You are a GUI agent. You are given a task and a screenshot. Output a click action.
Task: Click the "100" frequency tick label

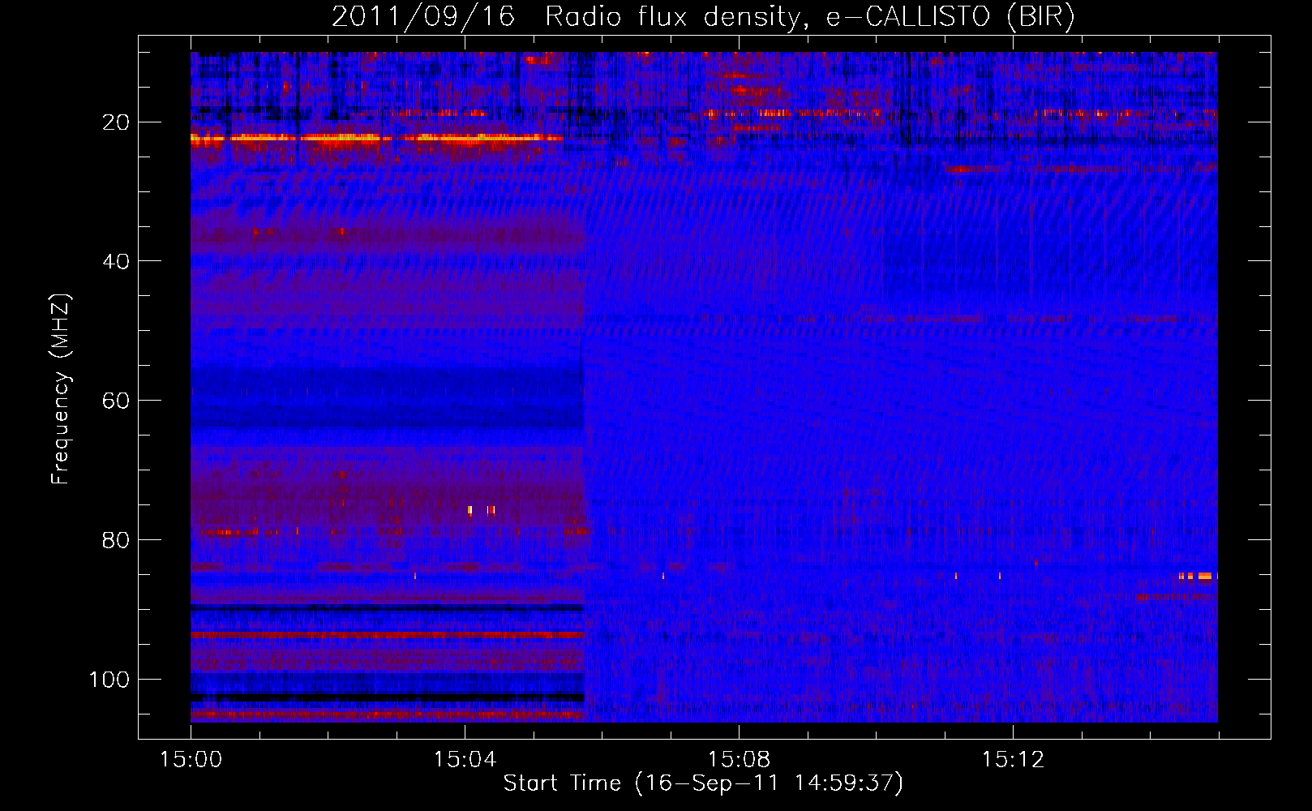(109, 679)
